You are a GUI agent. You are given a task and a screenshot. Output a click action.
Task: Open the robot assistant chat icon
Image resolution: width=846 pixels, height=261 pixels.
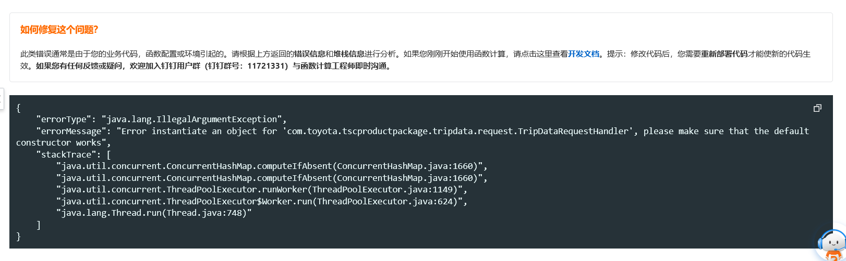[831, 245]
